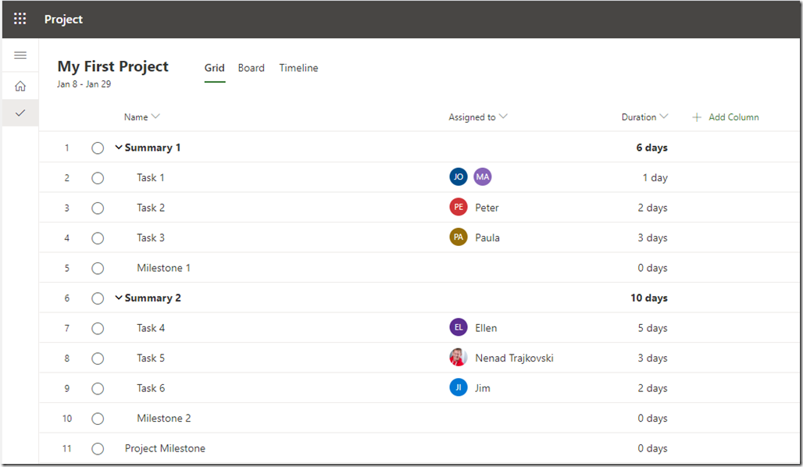Click the 10 days duration of Summary 2

(649, 298)
